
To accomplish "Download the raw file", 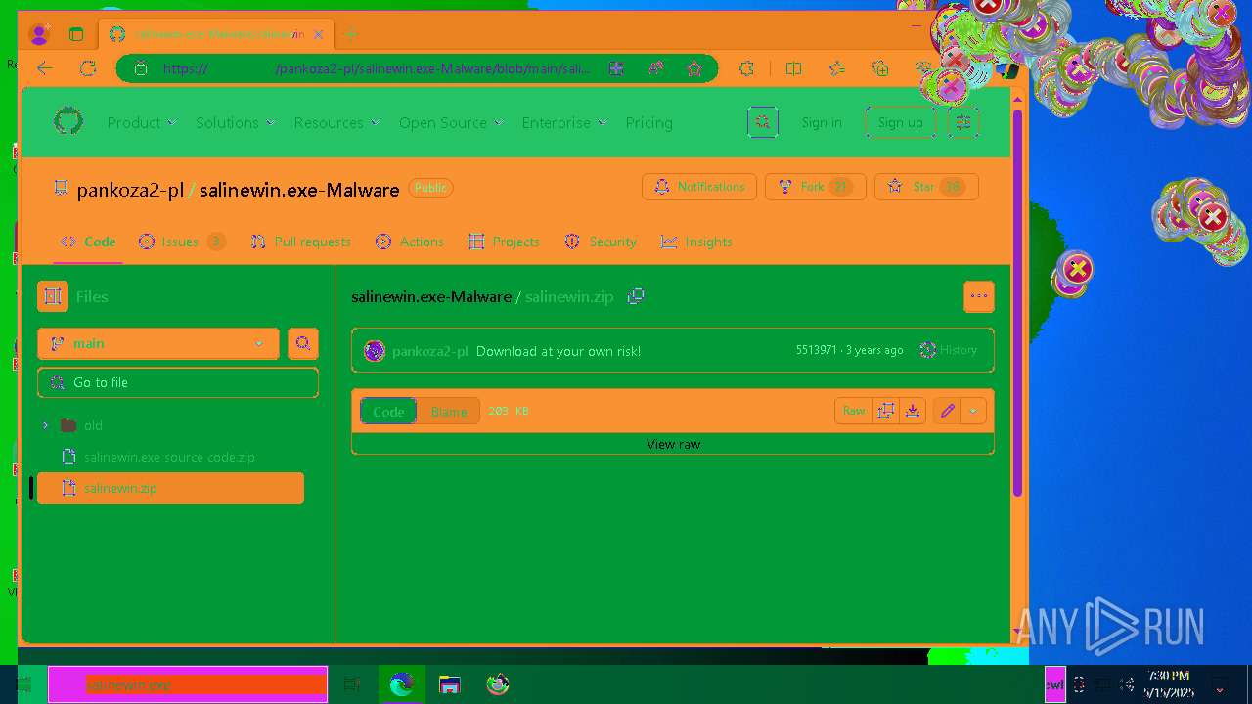I will 913,411.
